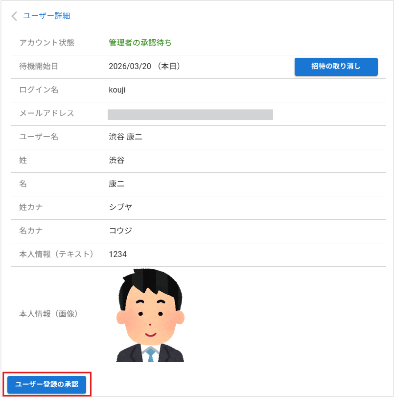Select the masked メールアドレス field
The image size is (394, 397).
click(x=191, y=114)
